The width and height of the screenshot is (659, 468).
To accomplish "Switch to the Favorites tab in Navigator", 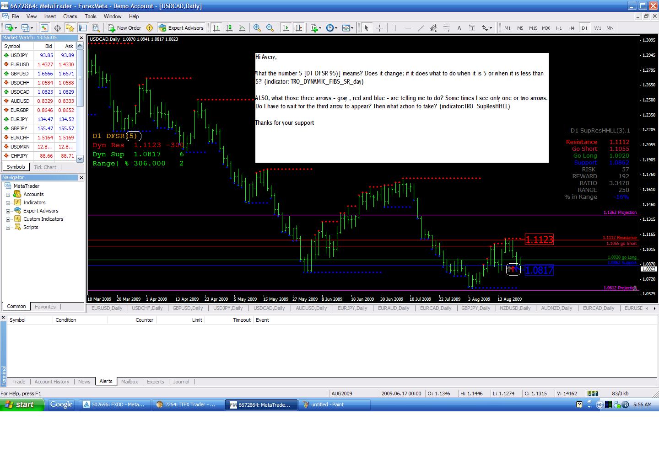I will (x=45, y=307).
